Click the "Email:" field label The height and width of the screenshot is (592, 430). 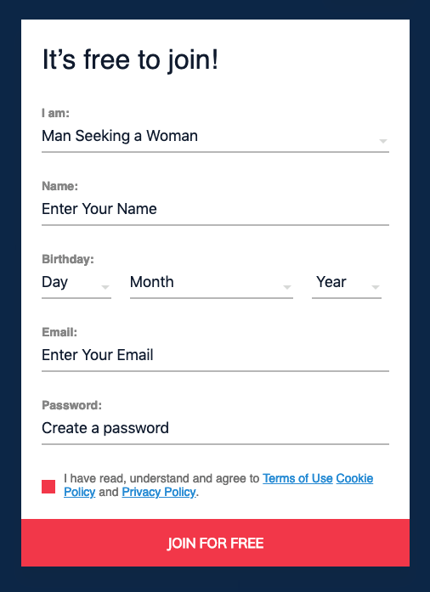coord(59,332)
